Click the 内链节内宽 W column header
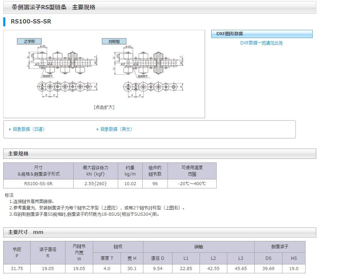This screenshot has height=279, width=339. click(79, 253)
